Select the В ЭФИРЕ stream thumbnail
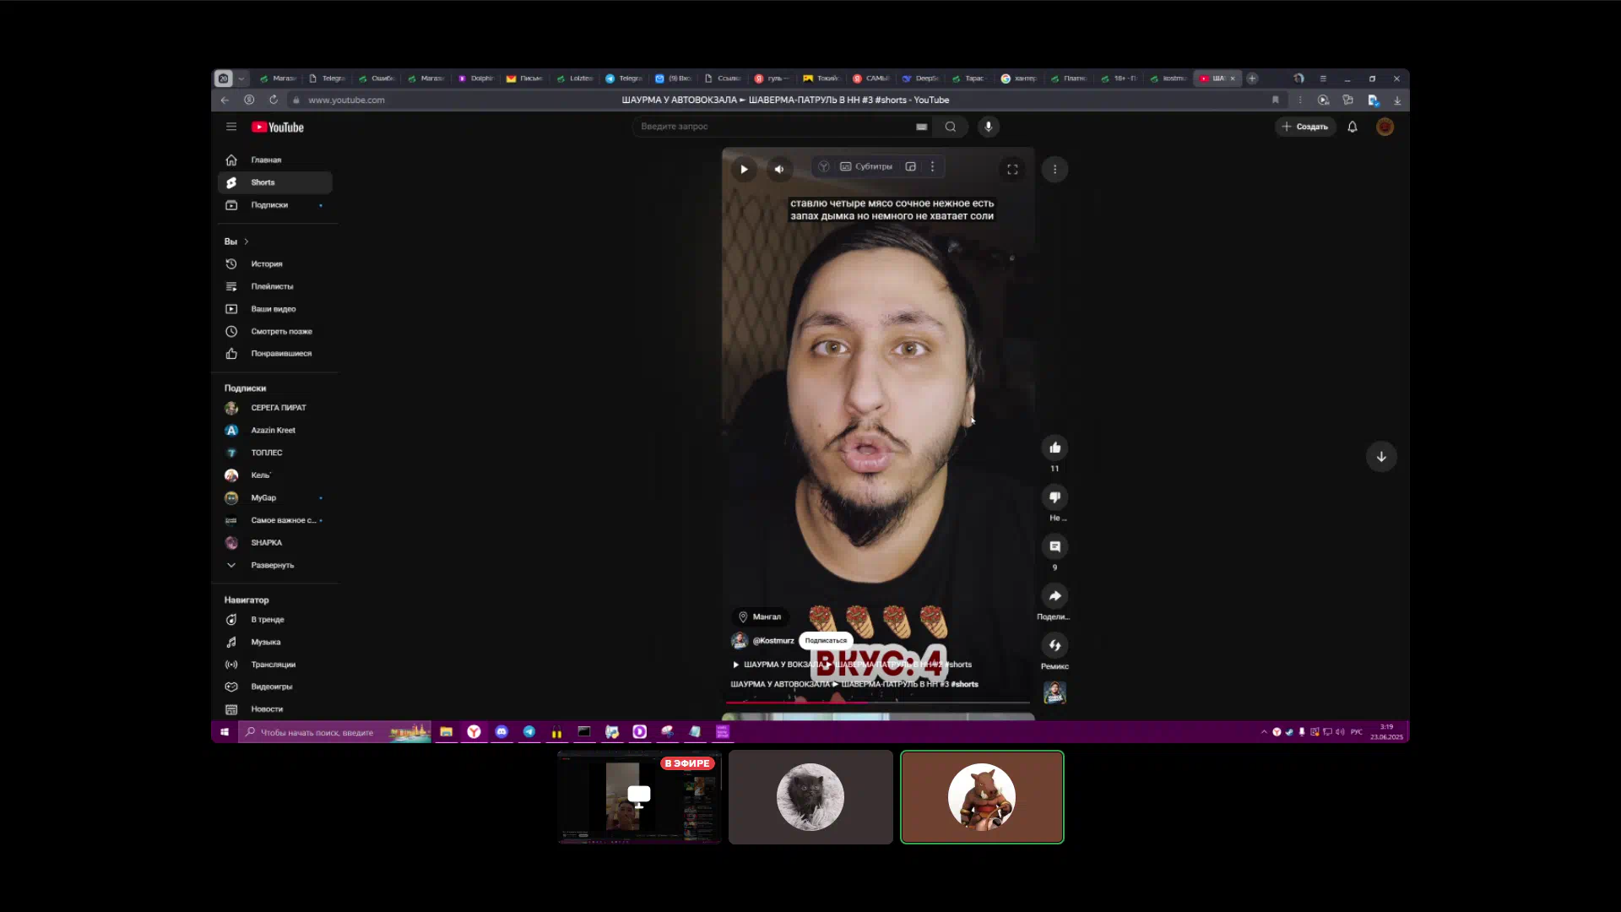The image size is (1621, 912). click(639, 796)
